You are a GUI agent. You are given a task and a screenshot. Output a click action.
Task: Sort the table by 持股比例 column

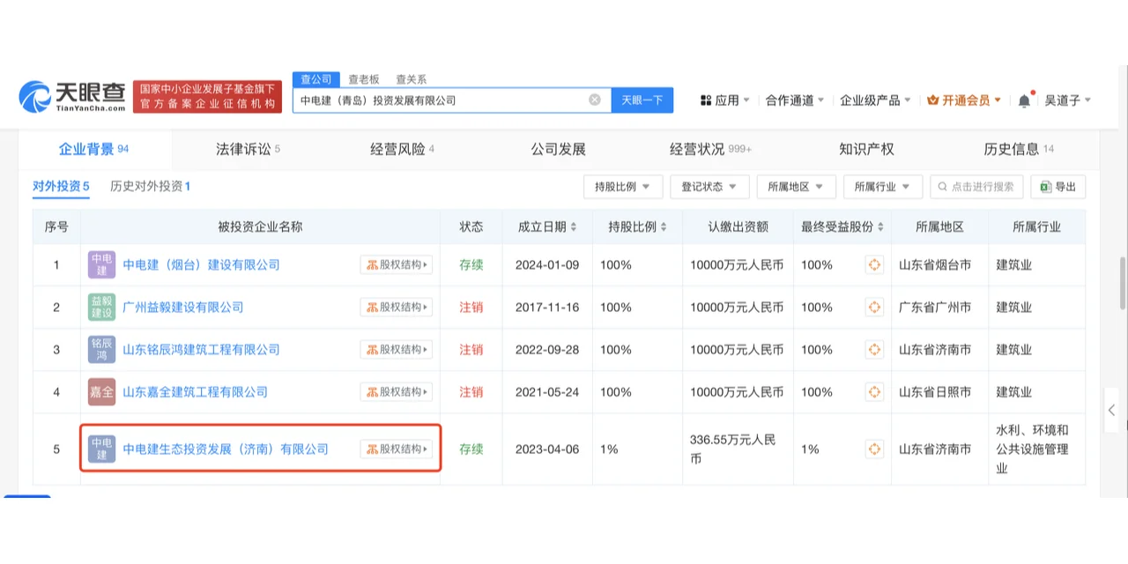pyautogui.click(x=635, y=226)
